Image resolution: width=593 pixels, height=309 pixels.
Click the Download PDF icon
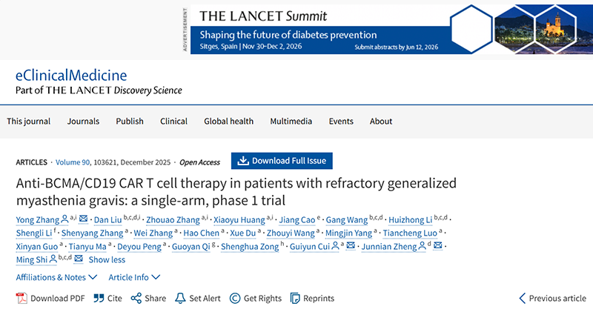[x=21, y=298]
